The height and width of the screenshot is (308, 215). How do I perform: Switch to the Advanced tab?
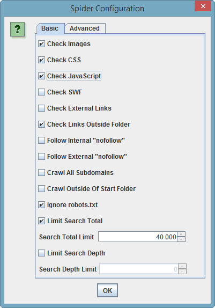(x=85, y=28)
